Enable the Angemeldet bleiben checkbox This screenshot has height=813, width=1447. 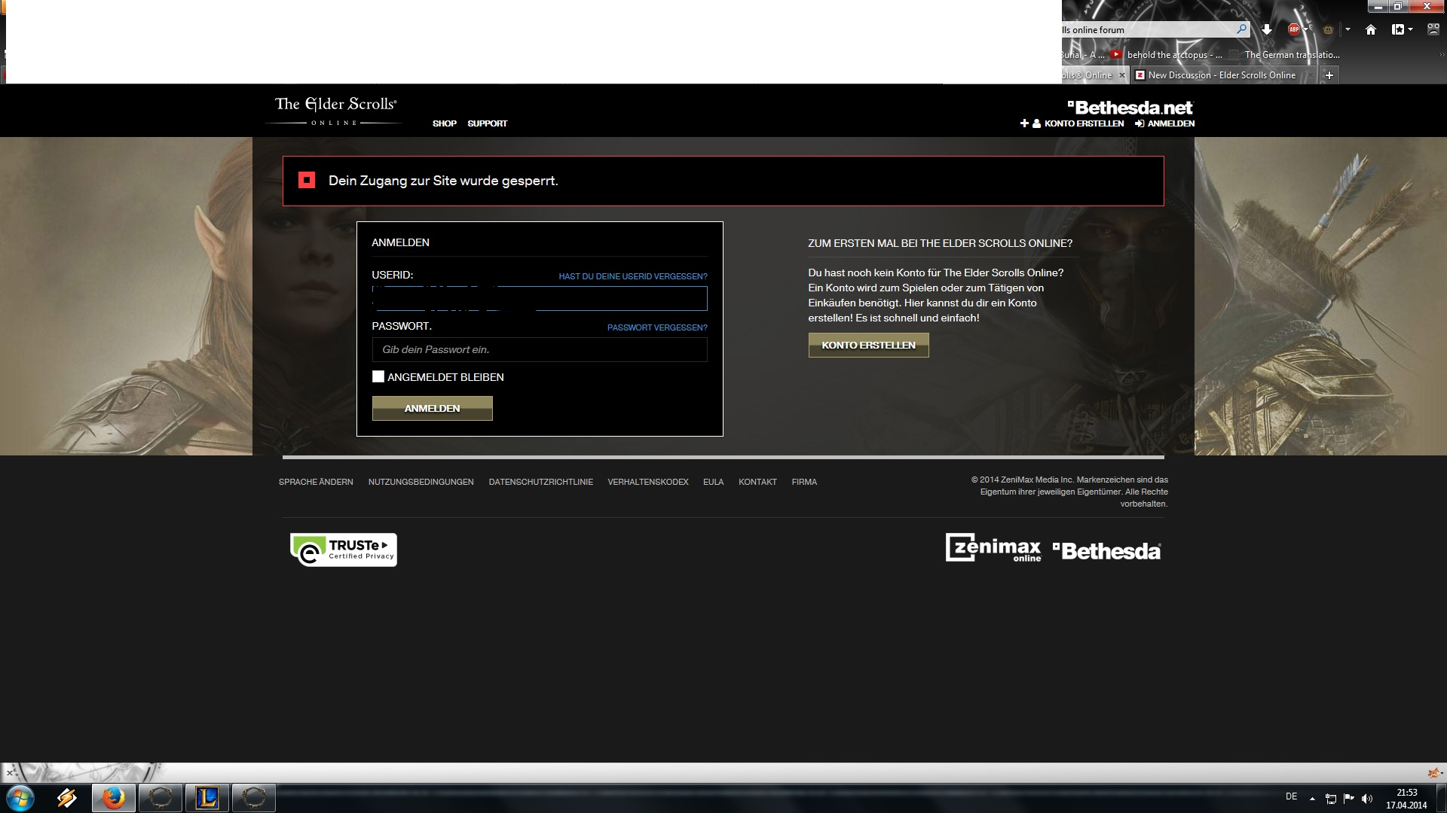(x=378, y=376)
